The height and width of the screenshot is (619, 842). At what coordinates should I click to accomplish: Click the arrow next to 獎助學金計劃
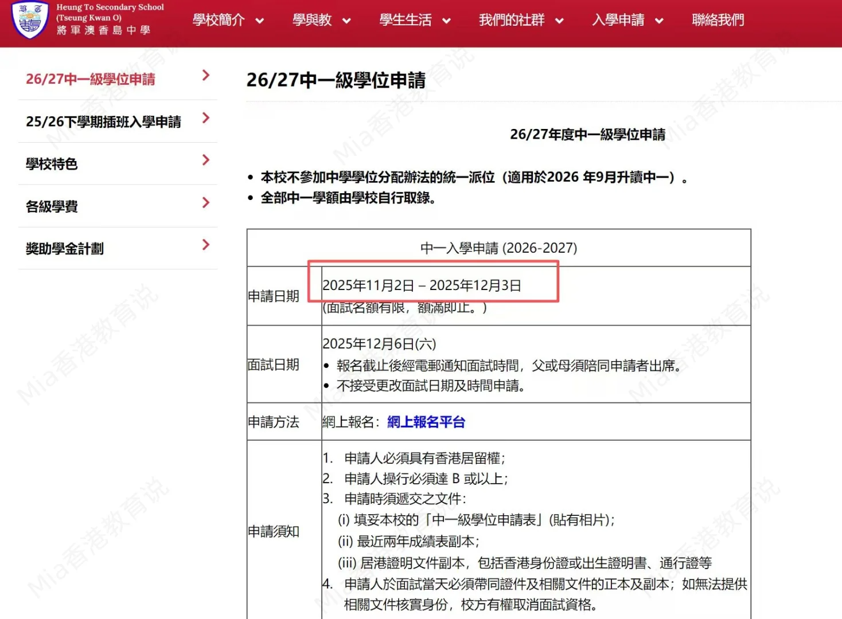click(x=206, y=245)
